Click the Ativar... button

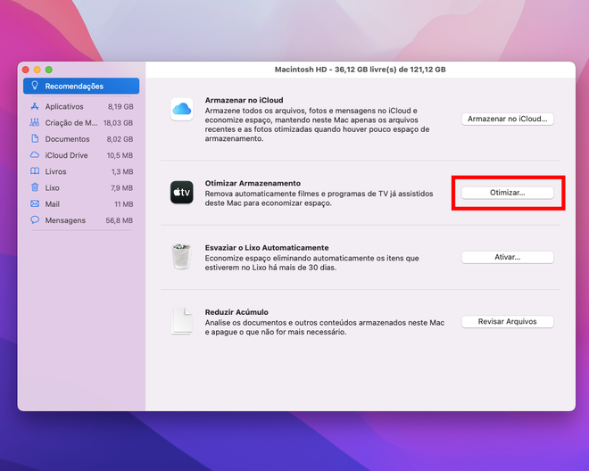click(507, 257)
